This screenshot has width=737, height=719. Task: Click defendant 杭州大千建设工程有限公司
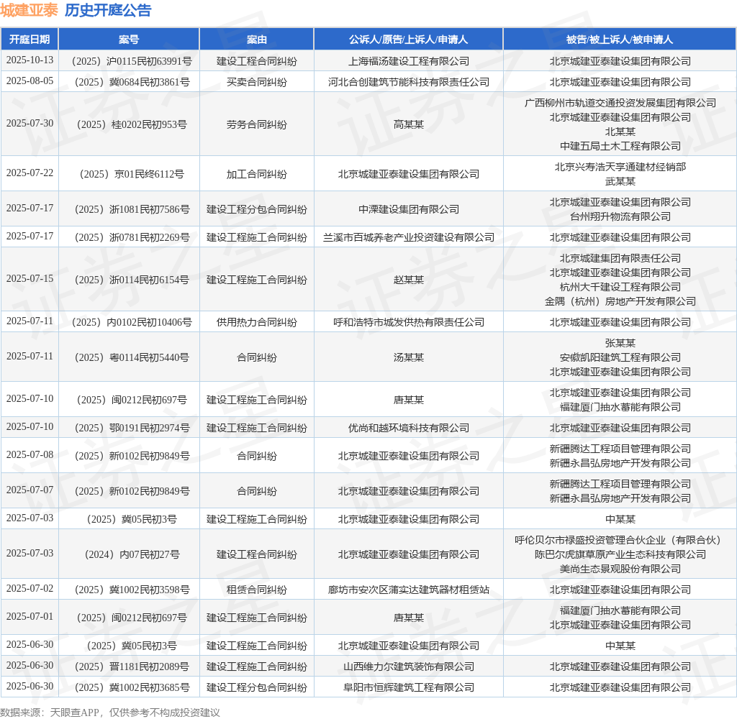[x=620, y=287]
